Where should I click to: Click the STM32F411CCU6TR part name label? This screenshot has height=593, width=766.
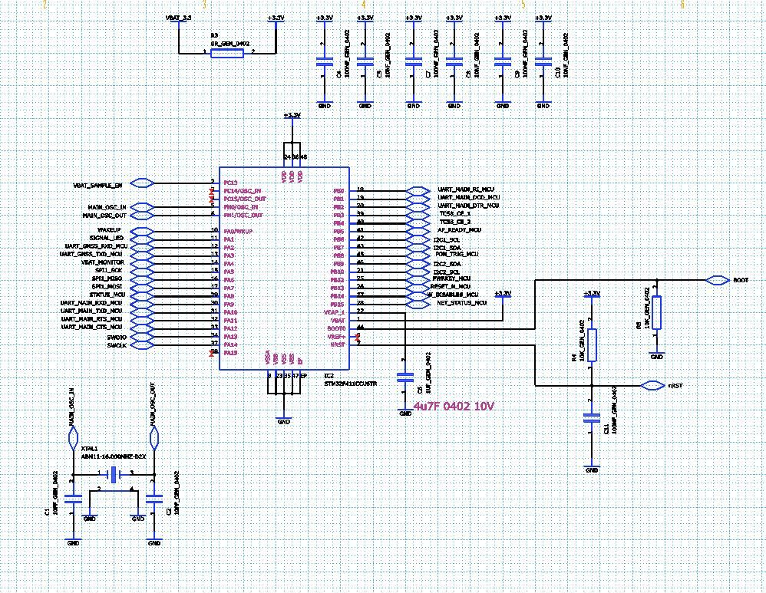350,384
